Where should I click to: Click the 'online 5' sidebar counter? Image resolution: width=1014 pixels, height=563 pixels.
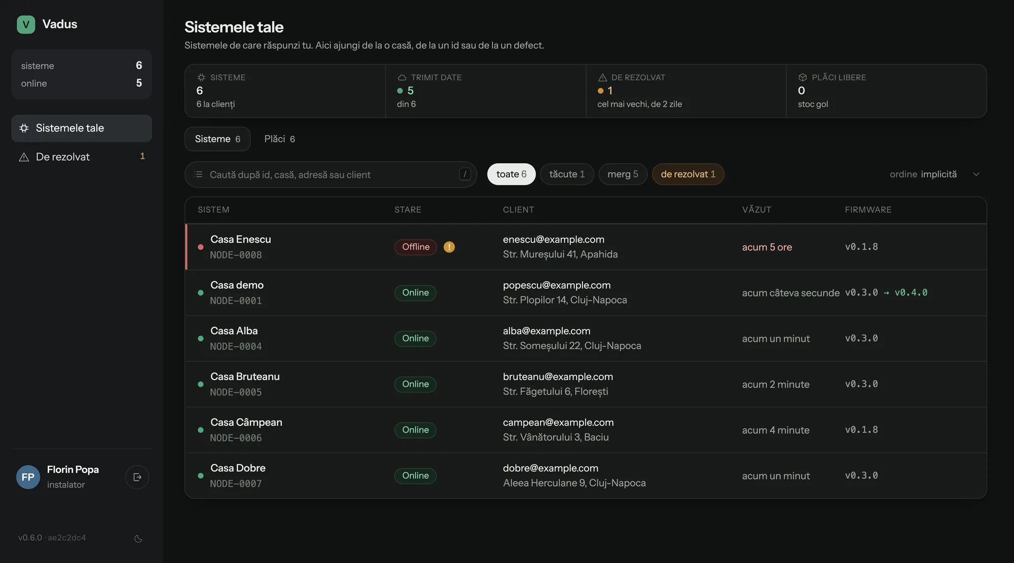pyautogui.click(x=81, y=83)
